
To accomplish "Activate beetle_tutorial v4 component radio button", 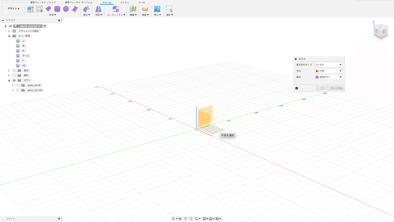I will tap(45, 26).
